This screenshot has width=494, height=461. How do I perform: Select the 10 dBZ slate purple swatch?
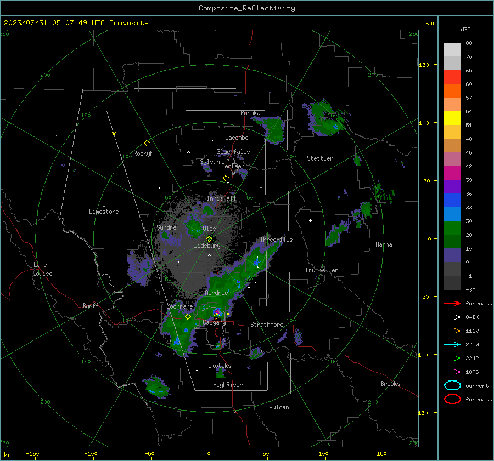point(452,255)
